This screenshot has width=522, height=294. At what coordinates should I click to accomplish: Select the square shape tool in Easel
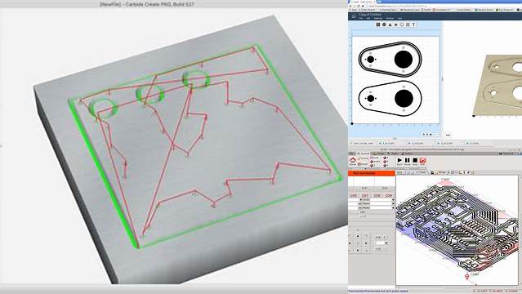[378, 24]
